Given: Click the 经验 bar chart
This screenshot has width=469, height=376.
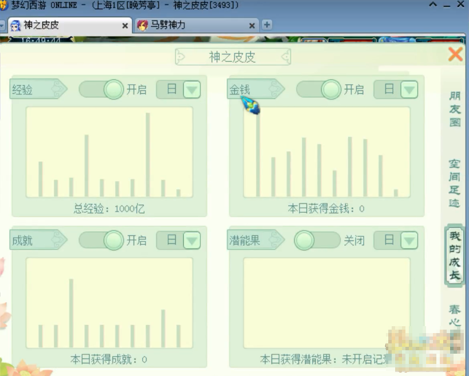Looking at the screenshot, I should [x=109, y=152].
